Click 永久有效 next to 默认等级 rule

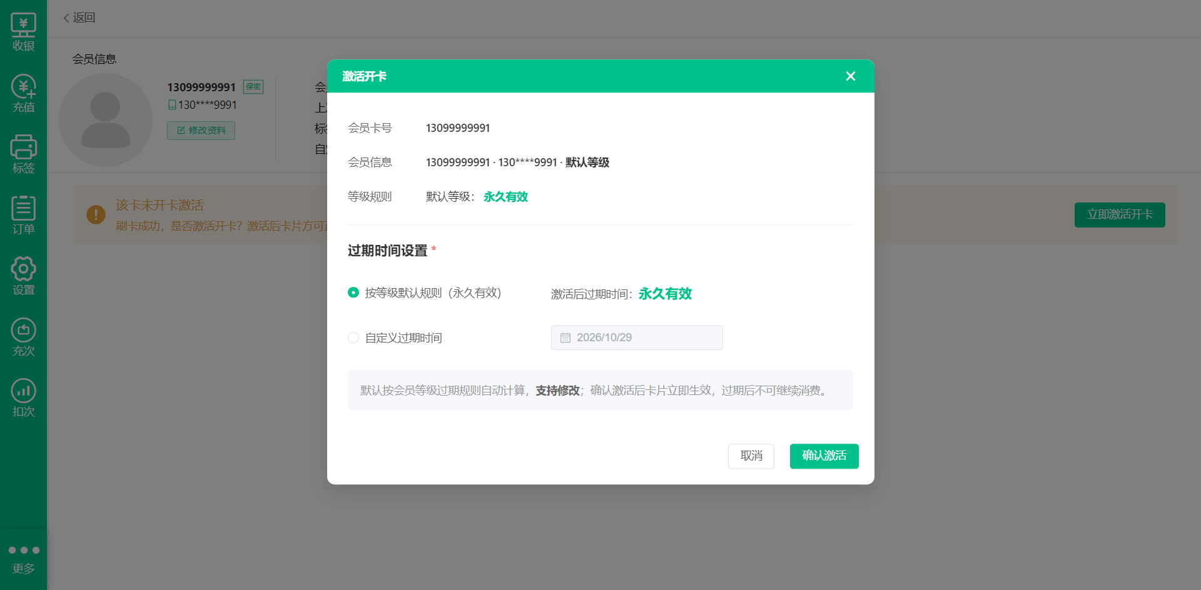point(505,197)
